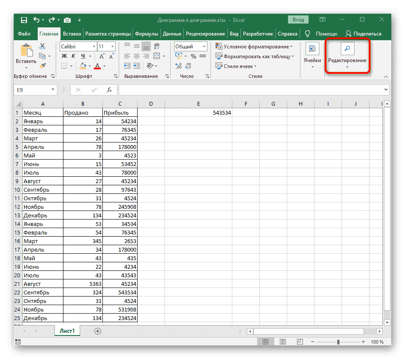Click the Wrap Text icon
The height and width of the screenshot is (359, 405).
coord(156,46)
